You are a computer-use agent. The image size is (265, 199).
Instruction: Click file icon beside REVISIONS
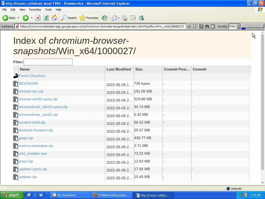(x=16, y=84)
